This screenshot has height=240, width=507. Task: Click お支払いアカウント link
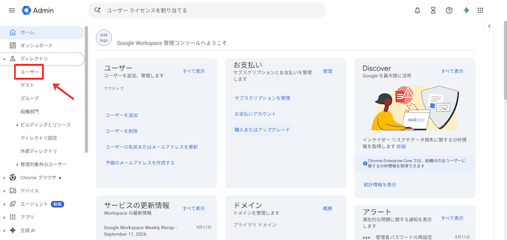[255, 114]
